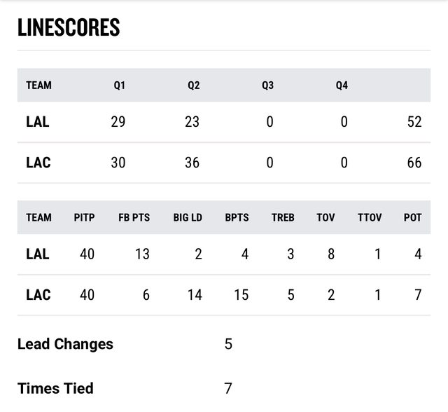Click the TOV column header

coord(325,218)
